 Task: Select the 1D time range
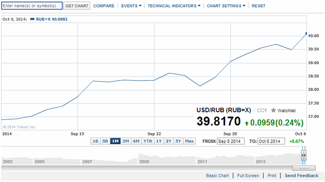95,141
